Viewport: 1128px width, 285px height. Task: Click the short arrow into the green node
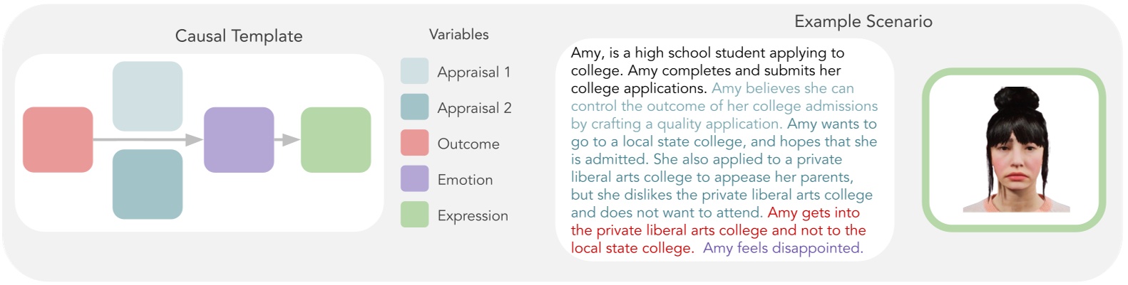pyautogui.click(x=287, y=140)
